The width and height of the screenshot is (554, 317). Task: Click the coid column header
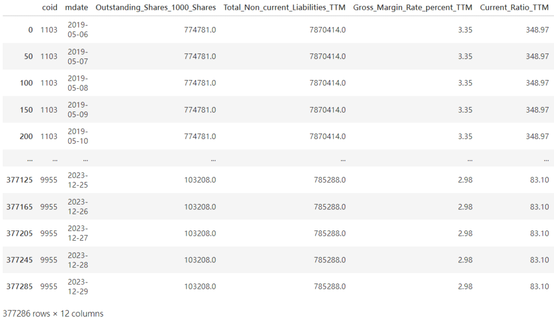click(x=49, y=8)
